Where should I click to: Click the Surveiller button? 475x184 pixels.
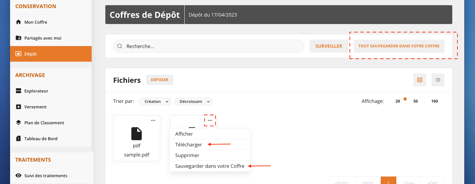point(329,46)
